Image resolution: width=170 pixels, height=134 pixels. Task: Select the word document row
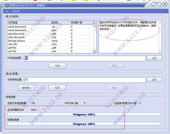tap(50, 30)
